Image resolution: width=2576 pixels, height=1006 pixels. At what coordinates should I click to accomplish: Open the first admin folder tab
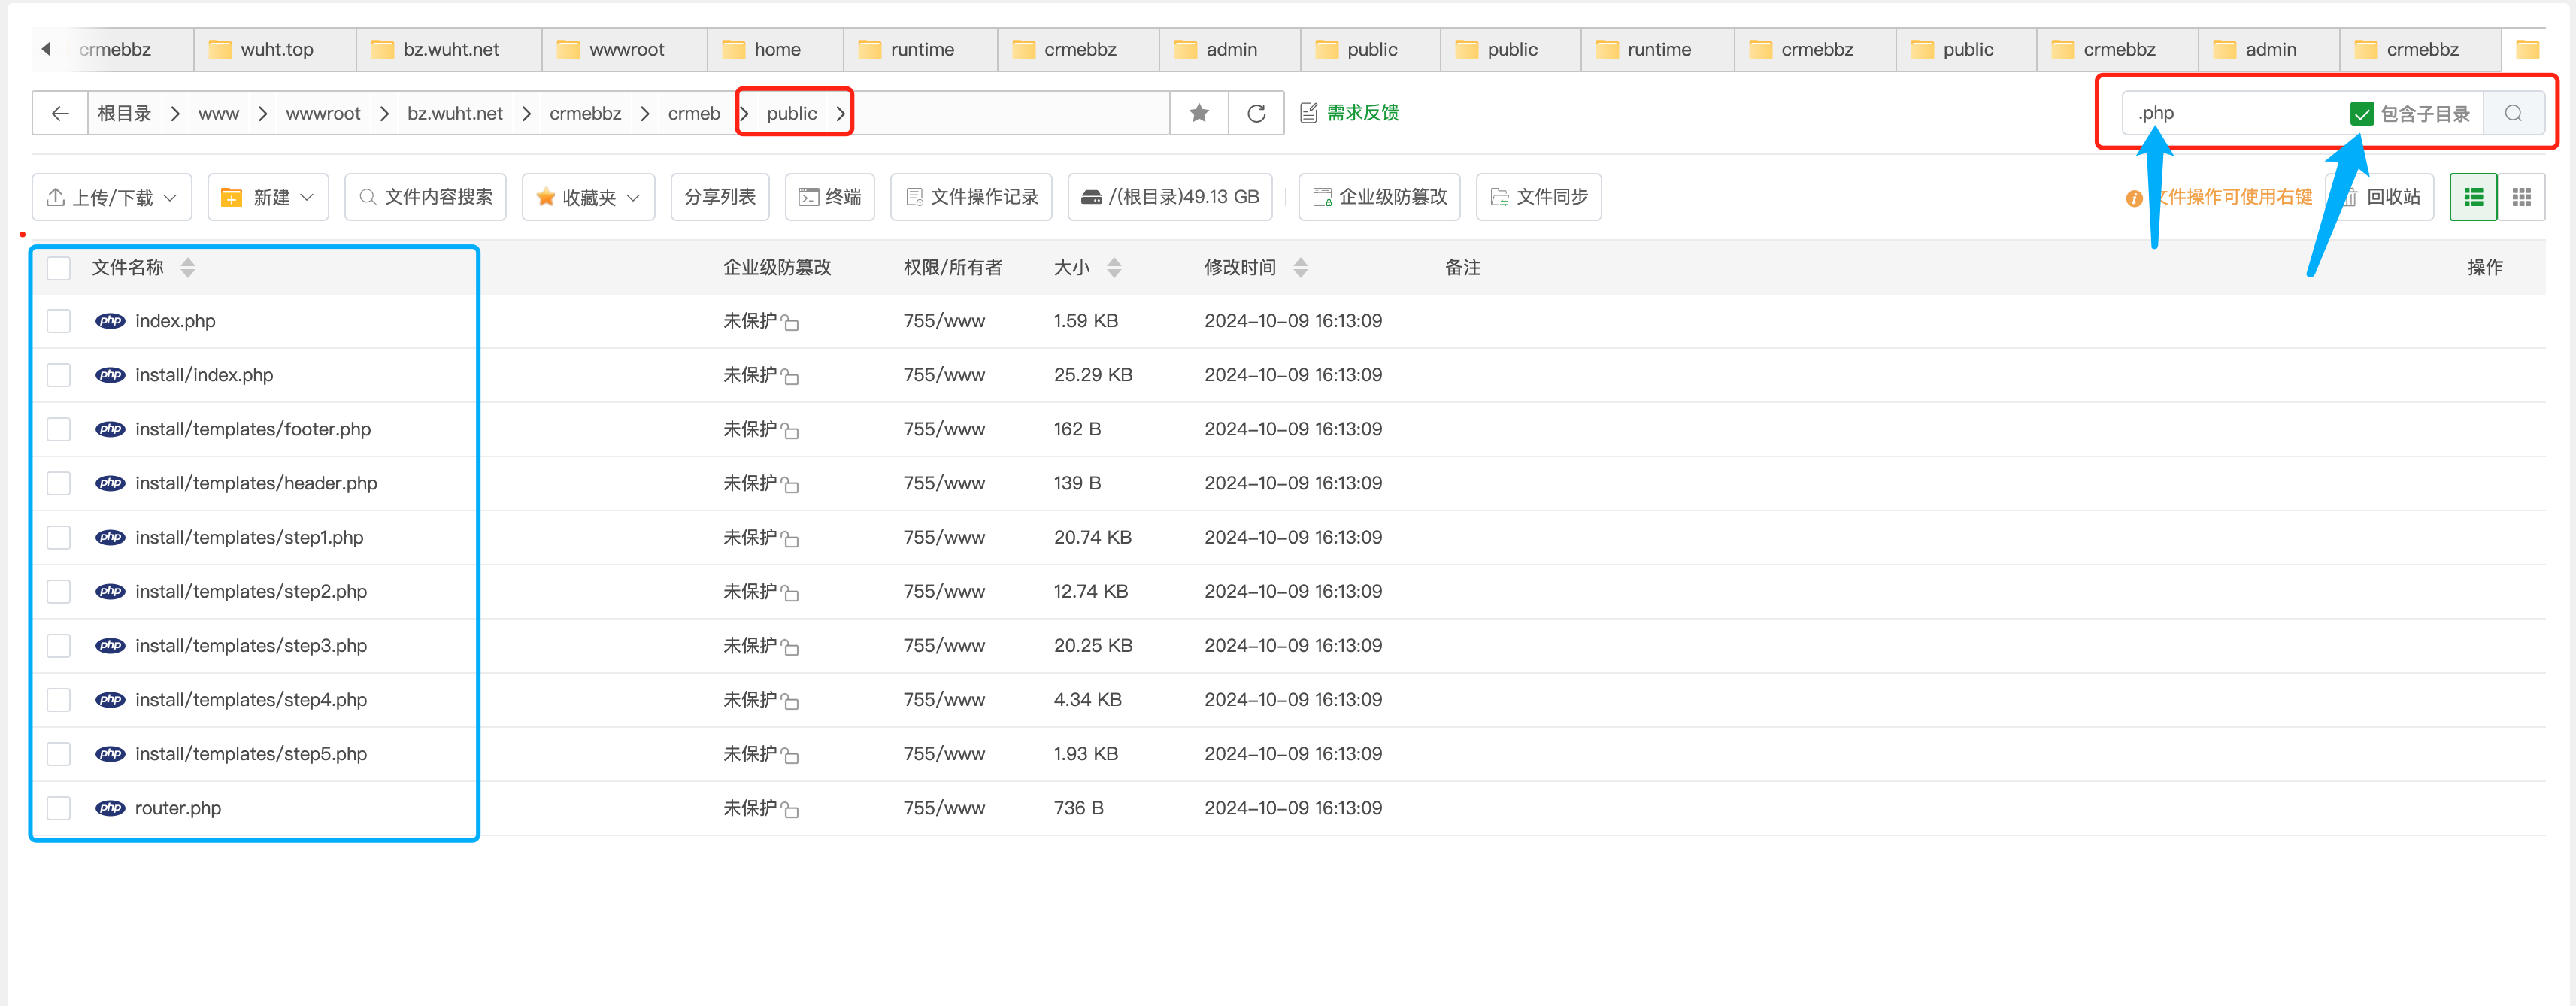coord(1230,49)
